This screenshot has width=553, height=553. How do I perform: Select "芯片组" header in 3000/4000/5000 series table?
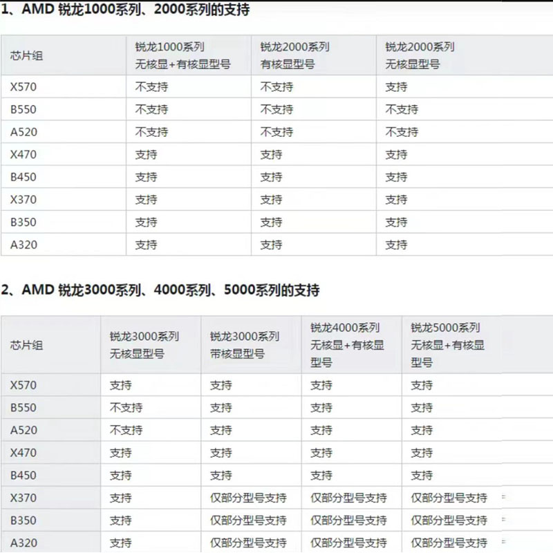point(26,345)
